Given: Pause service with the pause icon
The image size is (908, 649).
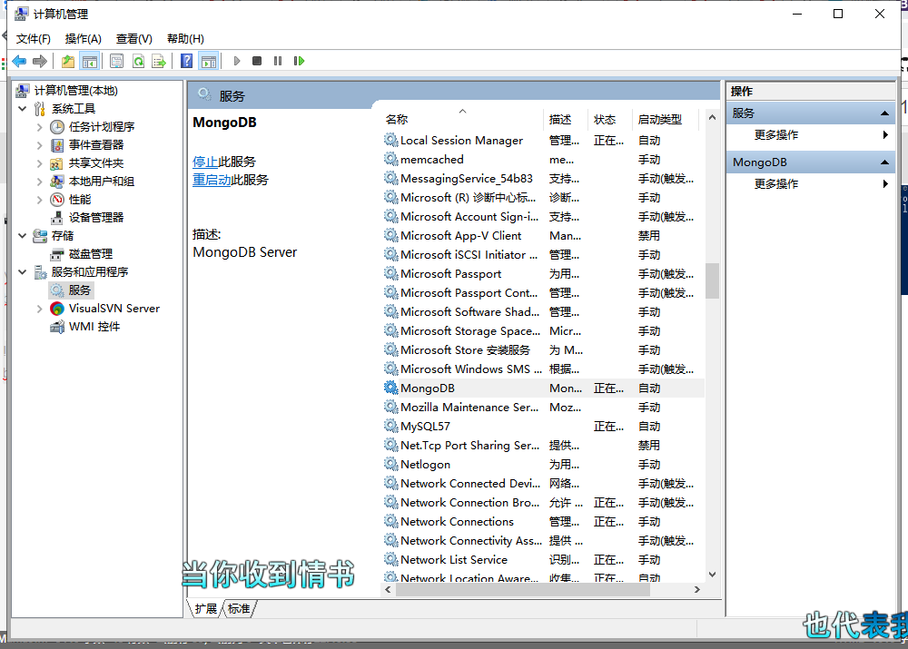Looking at the screenshot, I should point(278,61).
